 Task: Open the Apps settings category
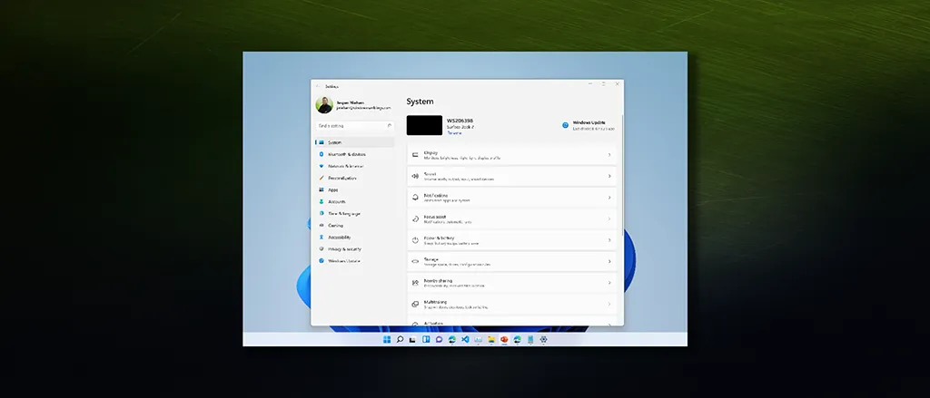(x=355, y=189)
